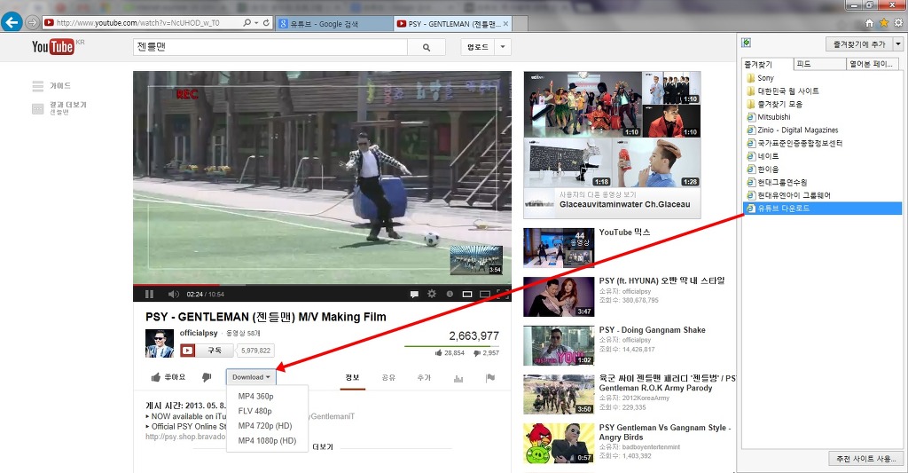The height and width of the screenshot is (473, 908).
Task: Switch to the 유튜브 - Google 검색 browser tab
Action: 334,24
